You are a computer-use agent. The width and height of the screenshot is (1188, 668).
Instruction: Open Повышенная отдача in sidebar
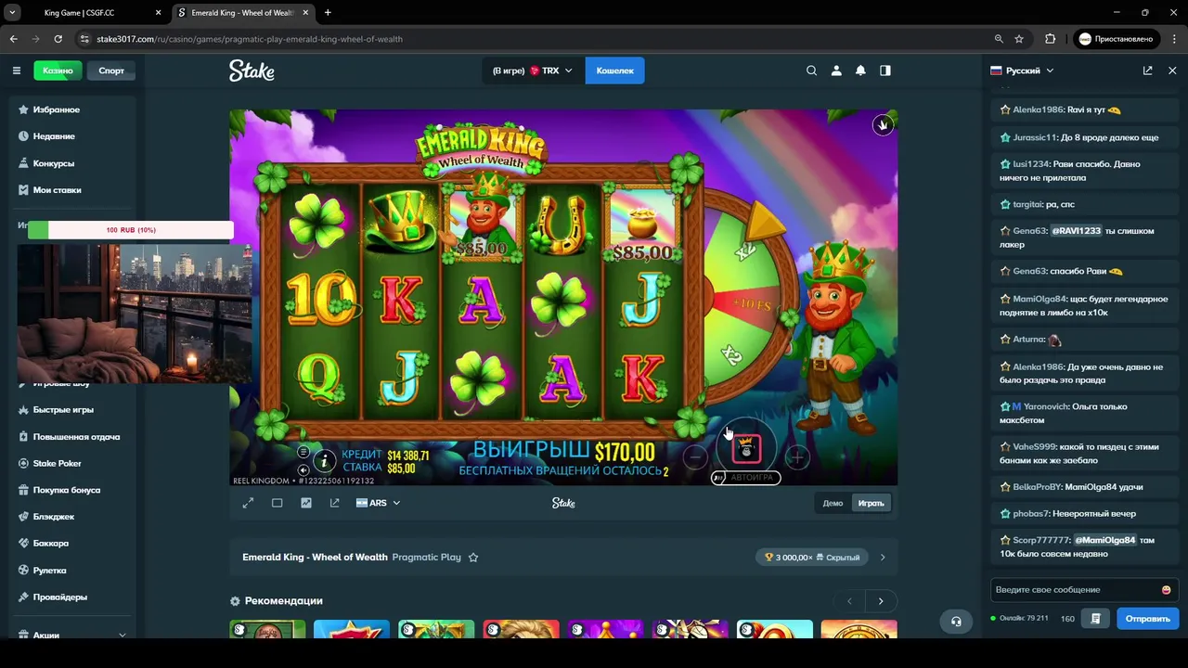71,436
